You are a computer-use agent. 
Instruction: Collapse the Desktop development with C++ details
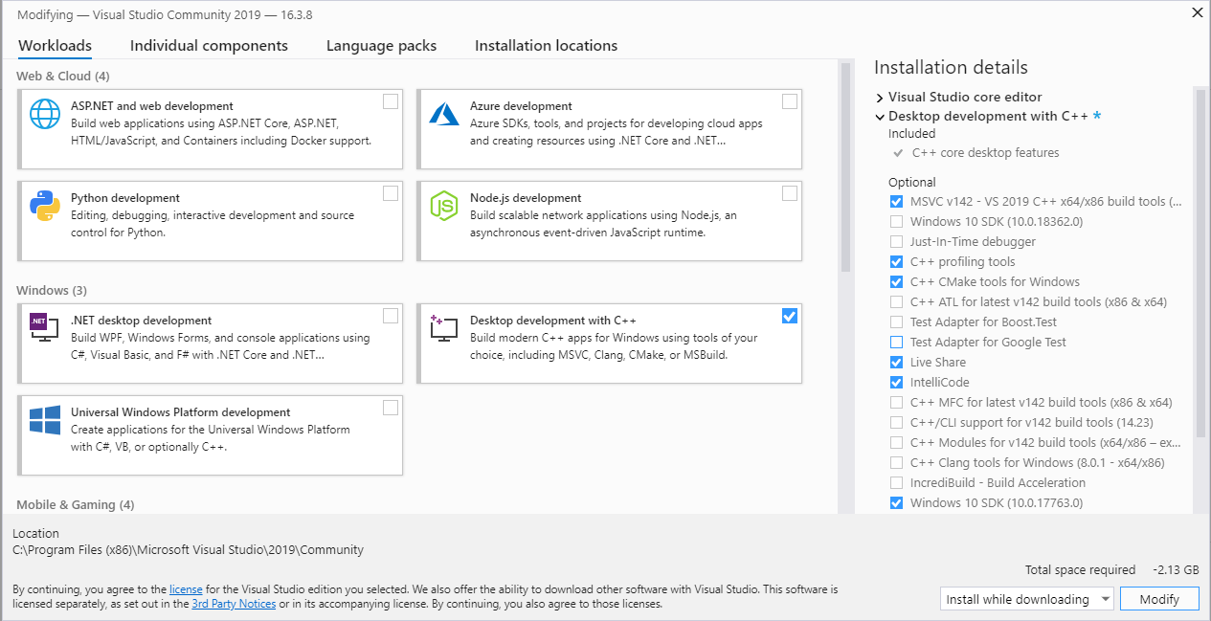pos(880,117)
